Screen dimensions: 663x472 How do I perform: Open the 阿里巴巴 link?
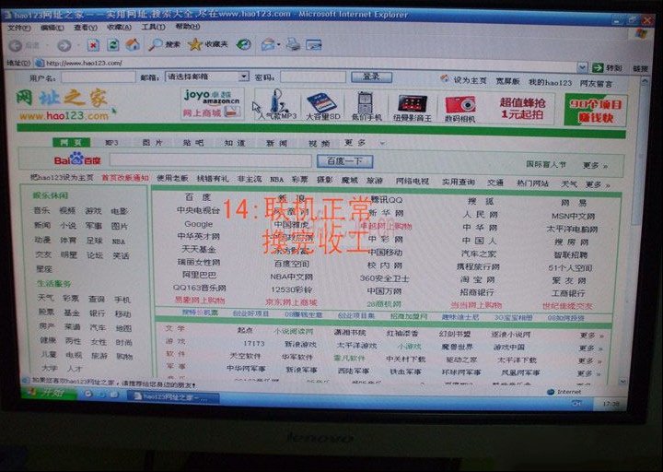pyautogui.click(x=199, y=275)
